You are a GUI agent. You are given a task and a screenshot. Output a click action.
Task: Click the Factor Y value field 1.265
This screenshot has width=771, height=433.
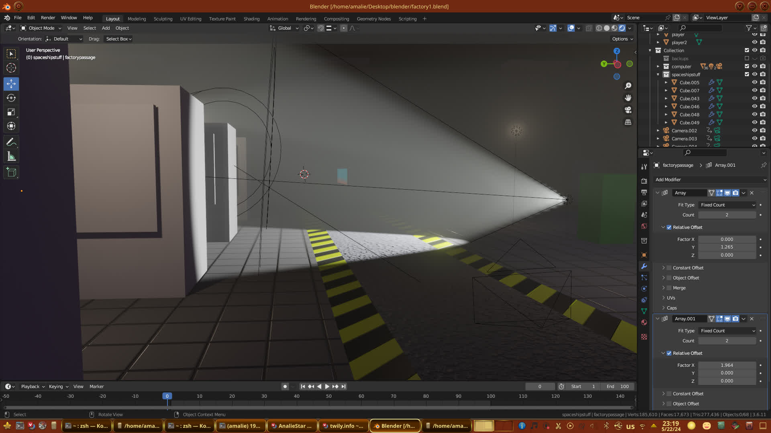(x=726, y=247)
